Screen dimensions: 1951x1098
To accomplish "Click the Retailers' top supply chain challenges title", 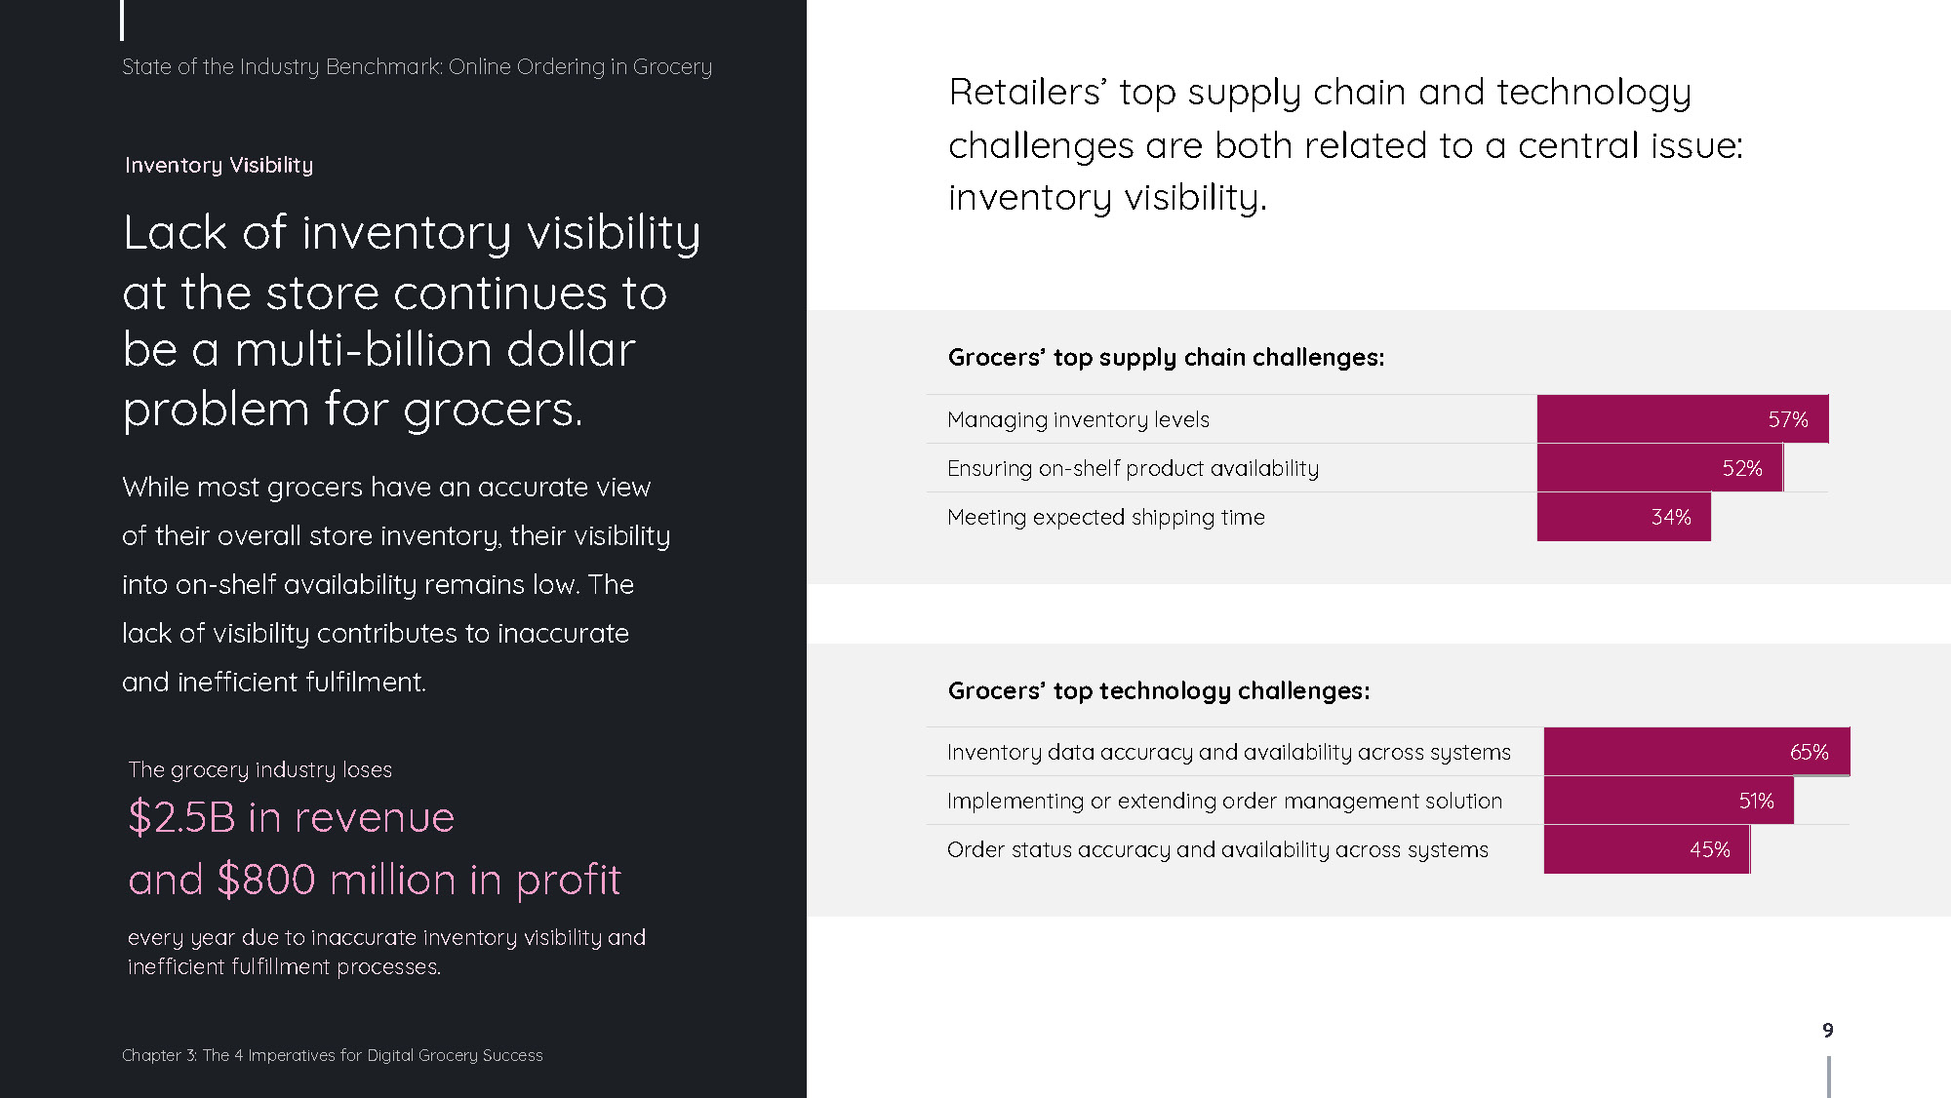I will click(x=1345, y=144).
